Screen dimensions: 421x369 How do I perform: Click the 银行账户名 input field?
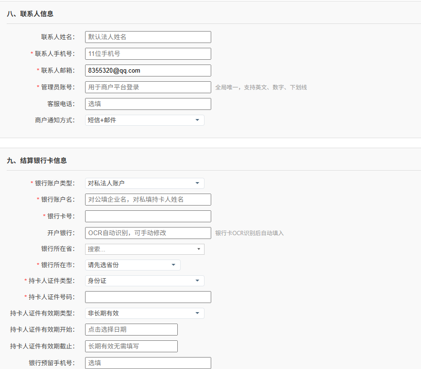pyautogui.click(x=148, y=200)
